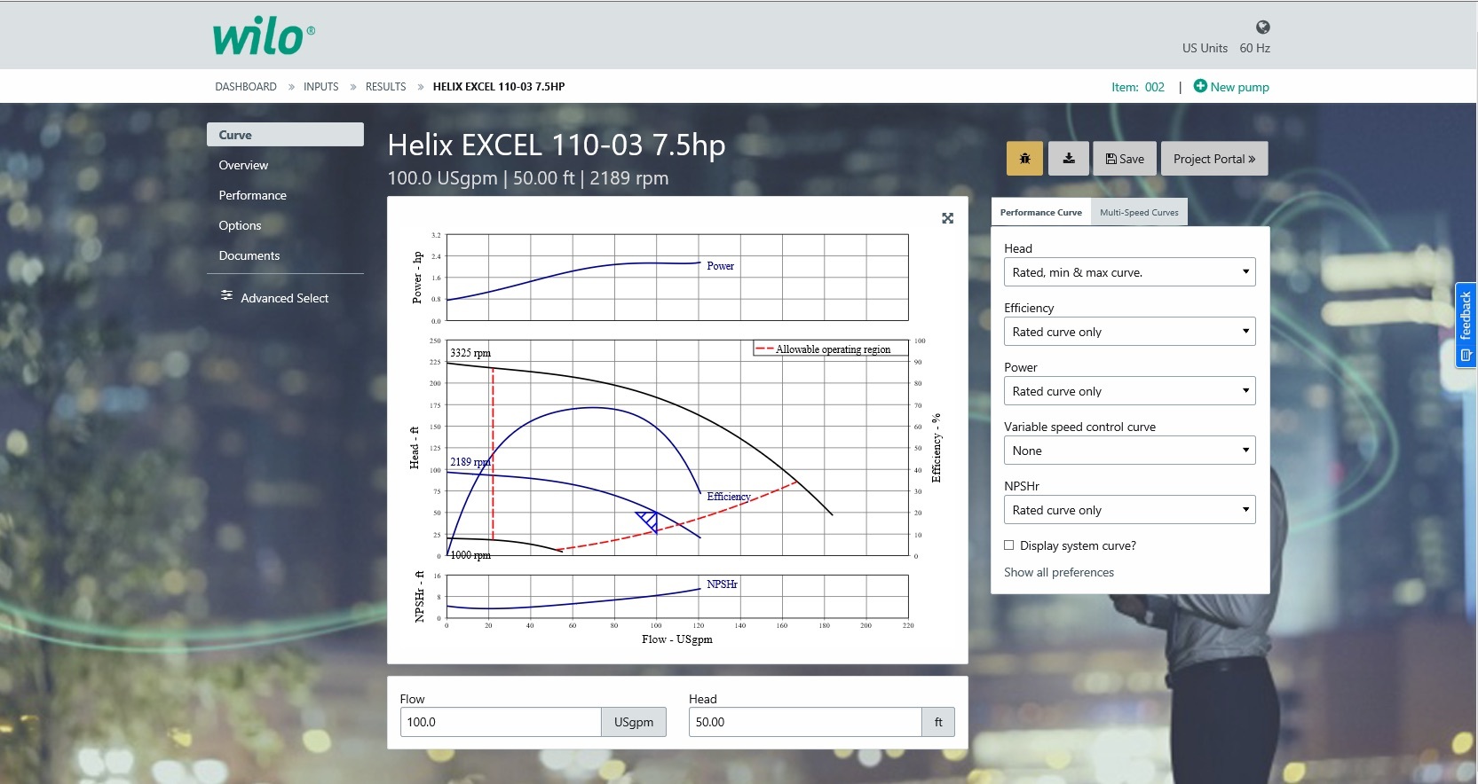Click the Flow input field

pyautogui.click(x=501, y=722)
